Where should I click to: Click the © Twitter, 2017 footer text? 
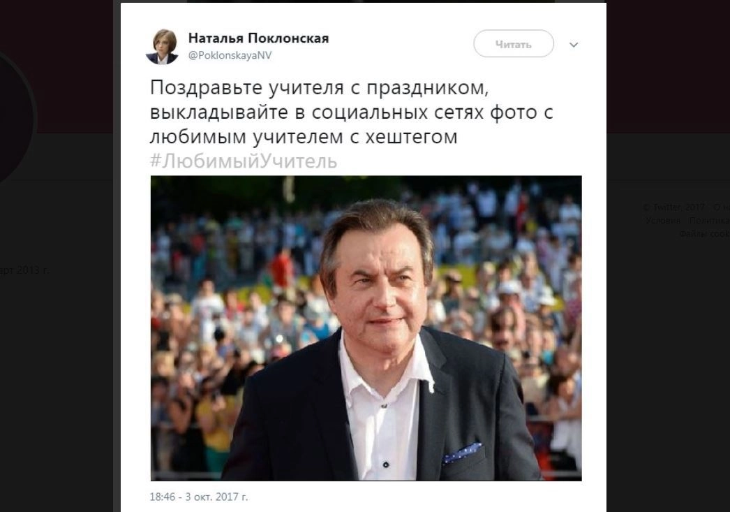[x=673, y=207]
